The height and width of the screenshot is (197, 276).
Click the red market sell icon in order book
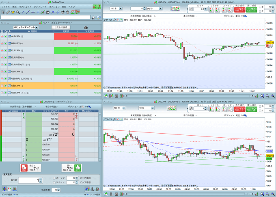[24, 168]
